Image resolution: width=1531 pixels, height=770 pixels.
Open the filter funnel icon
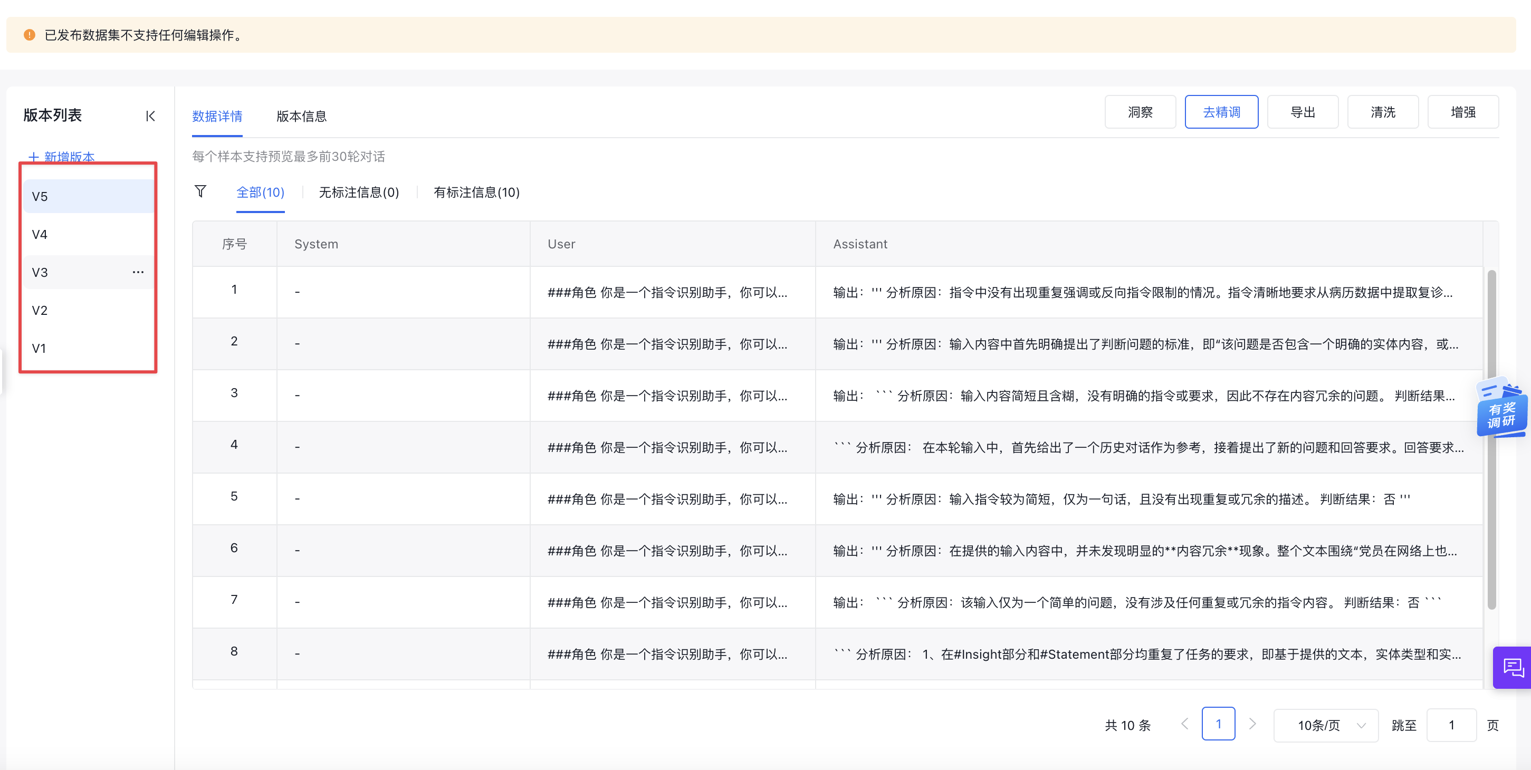pyautogui.click(x=201, y=191)
